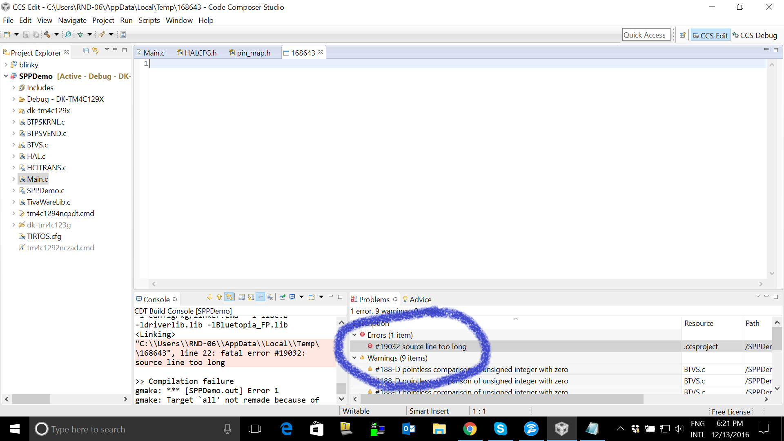Close the 168643 editor tab
Image resolution: width=784 pixels, height=441 pixels.
pos(321,52)
